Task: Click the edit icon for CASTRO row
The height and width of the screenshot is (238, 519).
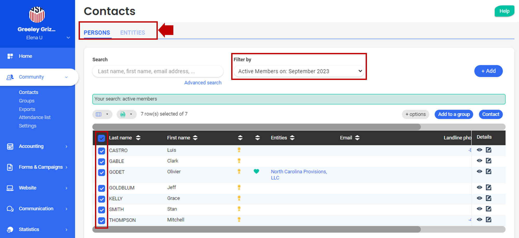Action: (488, 150)
